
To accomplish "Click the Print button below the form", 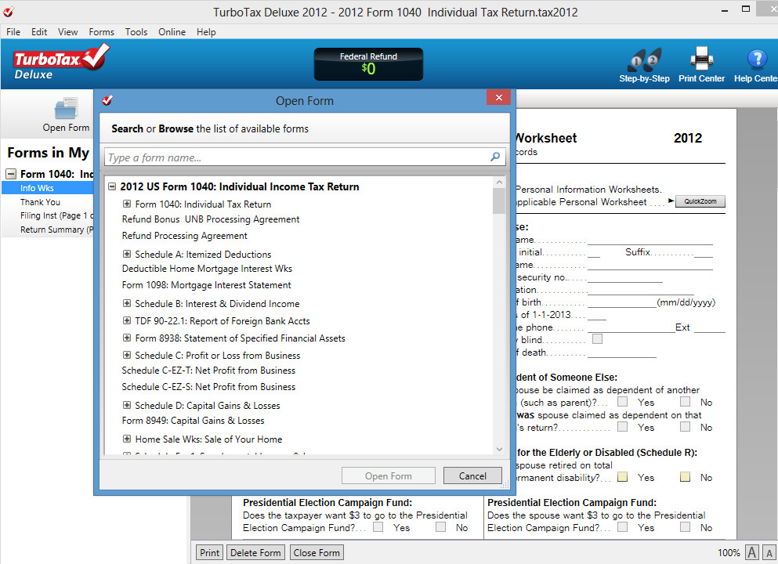I will 209,552.
